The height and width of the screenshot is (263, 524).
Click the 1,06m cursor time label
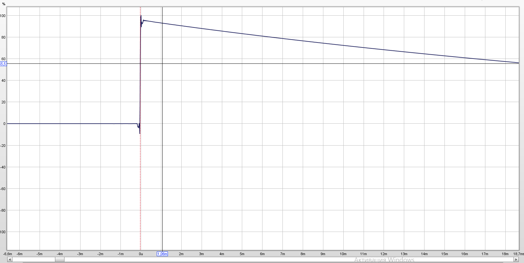(x=162, y=254)
